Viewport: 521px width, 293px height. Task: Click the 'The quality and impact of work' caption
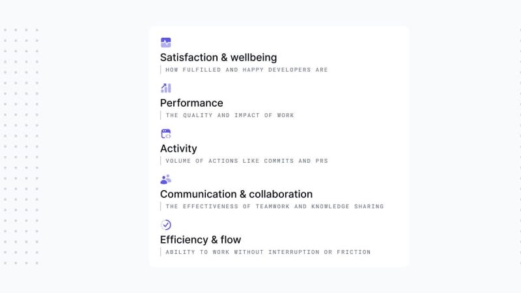click(x=230, y=115)
